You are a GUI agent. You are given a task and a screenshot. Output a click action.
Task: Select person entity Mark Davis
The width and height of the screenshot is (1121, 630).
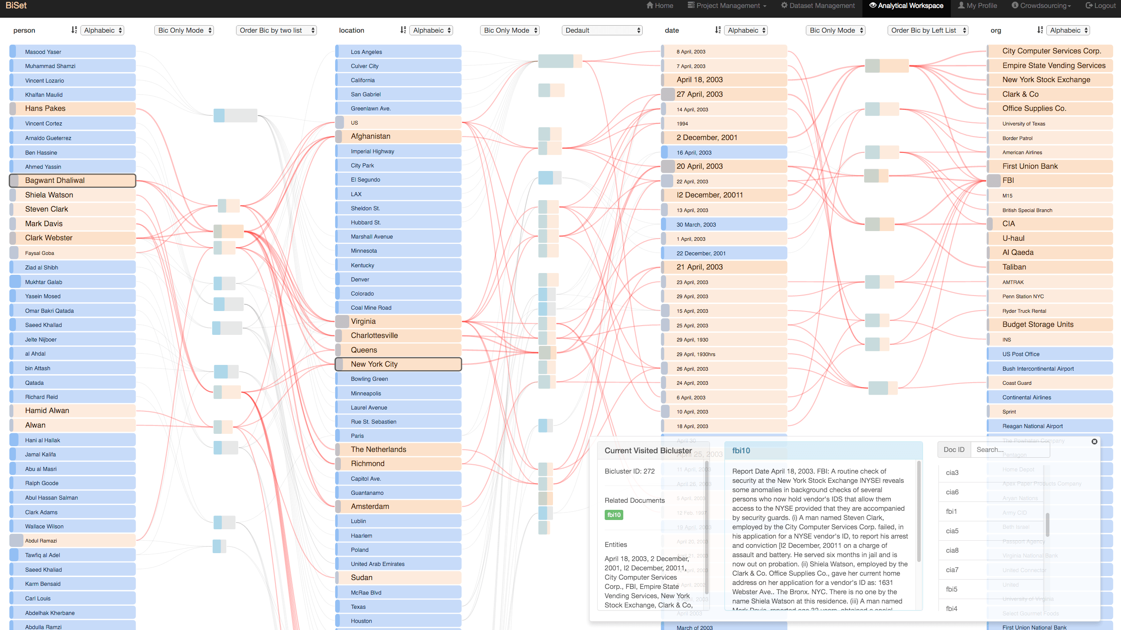(72, 224)
